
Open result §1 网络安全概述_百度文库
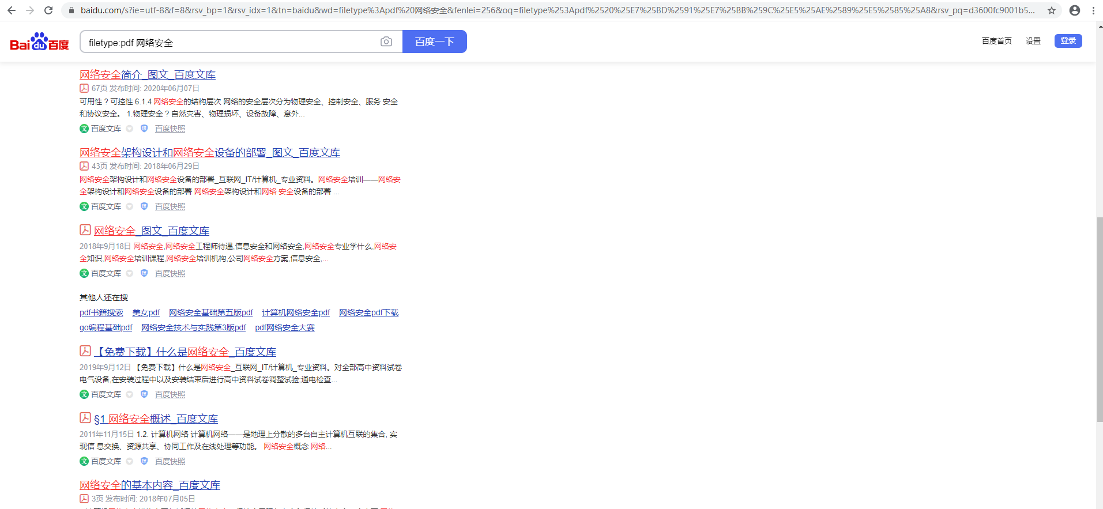(156, 418)
